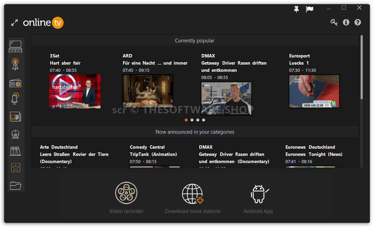Open the podcast microphone icon
This screenshot has width=374, height=227.
coord(15,98)
